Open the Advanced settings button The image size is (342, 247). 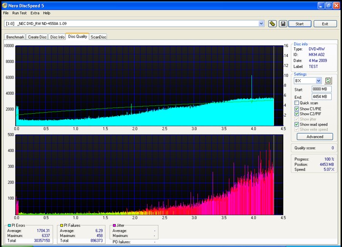point(315,137)
